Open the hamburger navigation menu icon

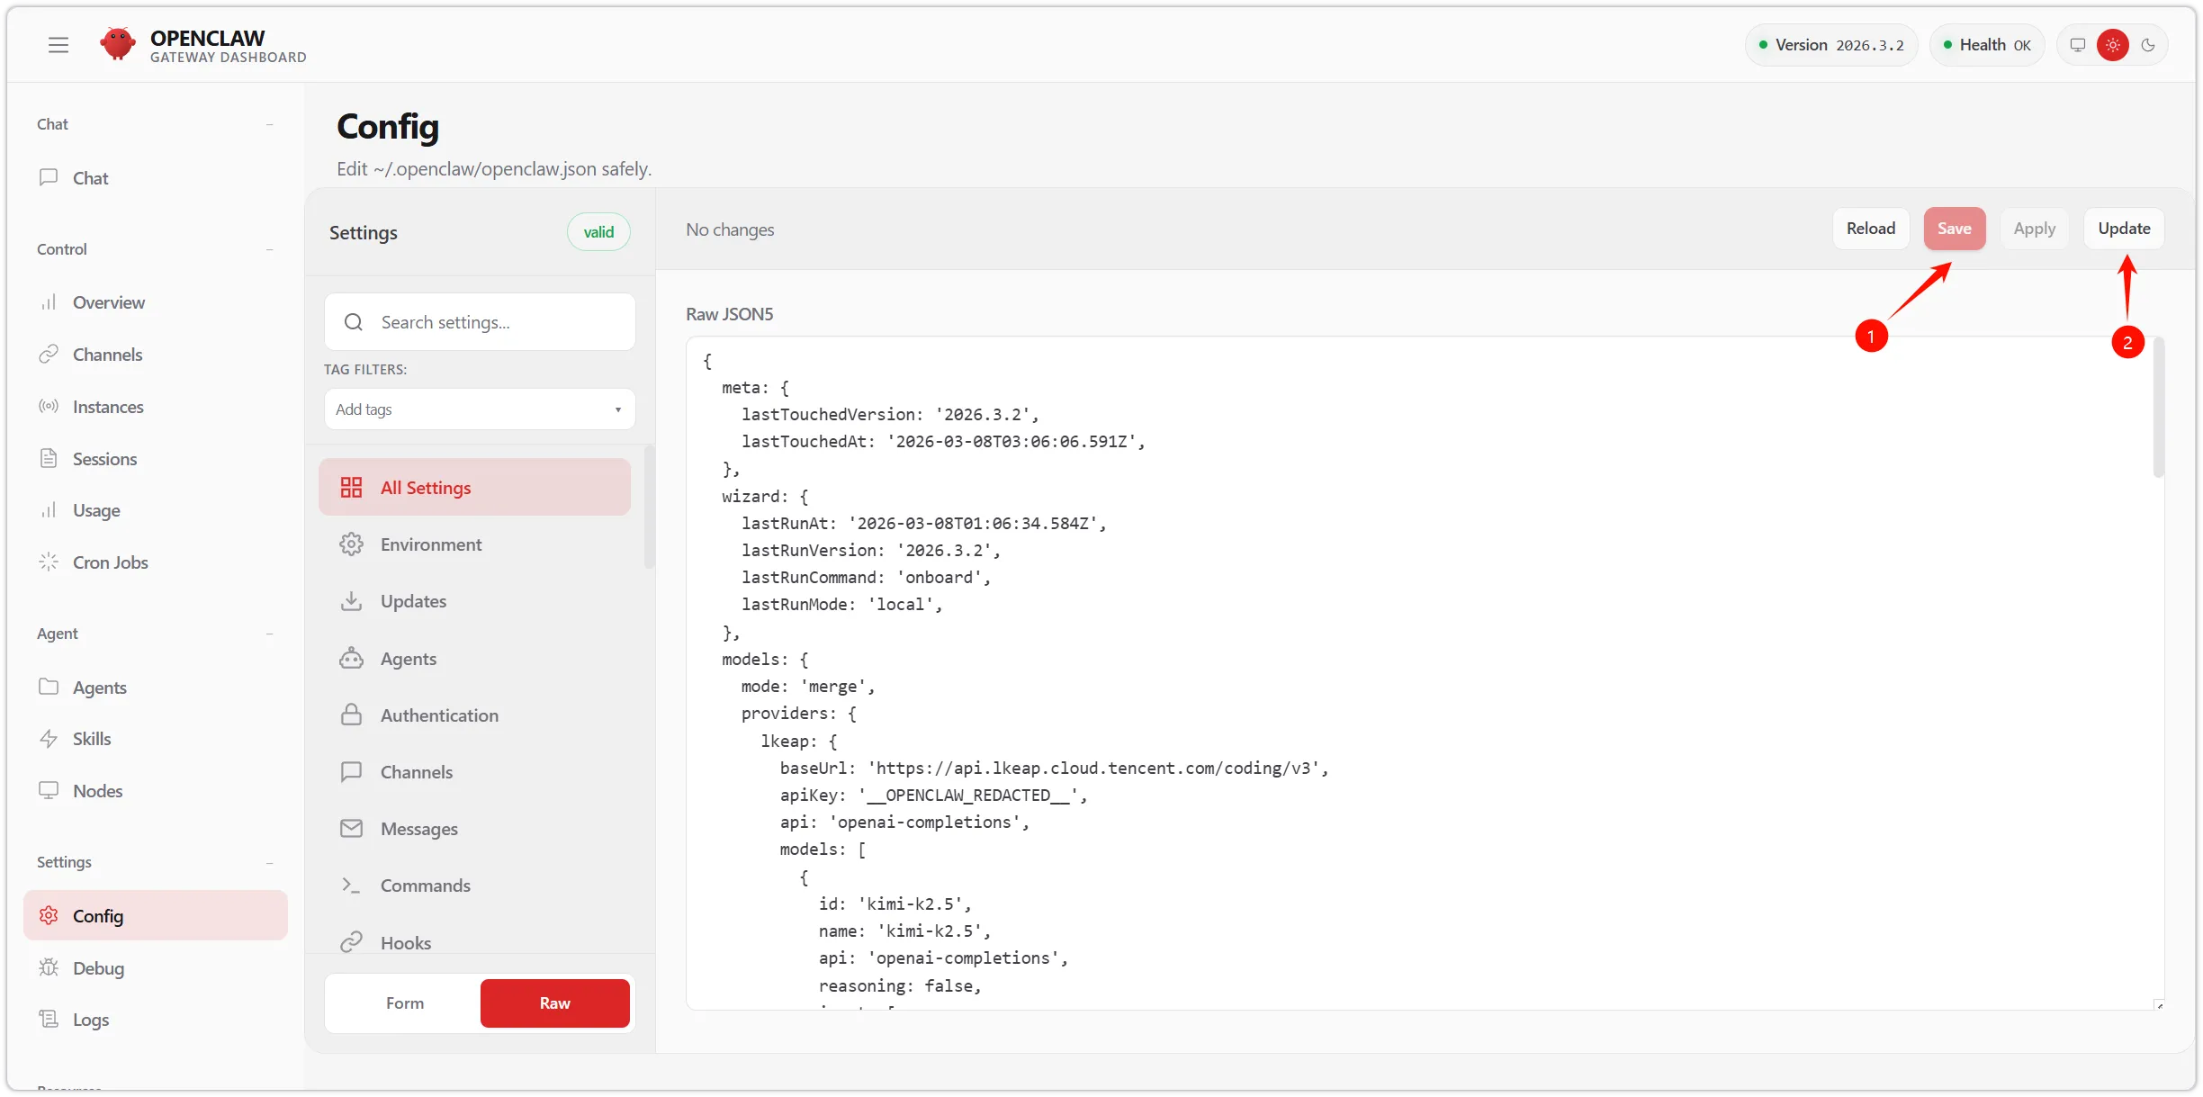coord(58,45)
